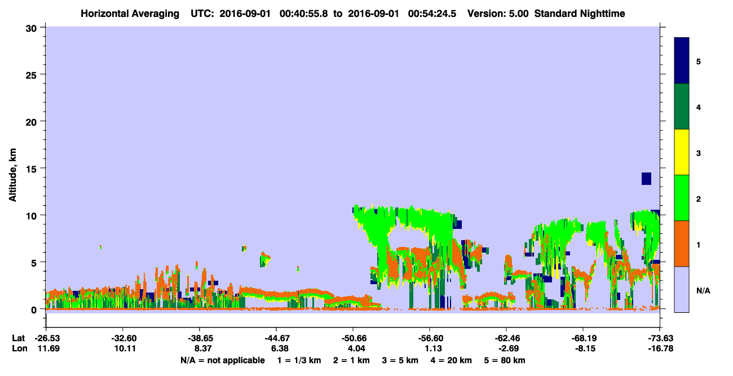The image size is (733, 376).
Task: Click longitude value -16.78
Action: click(660, 348)
